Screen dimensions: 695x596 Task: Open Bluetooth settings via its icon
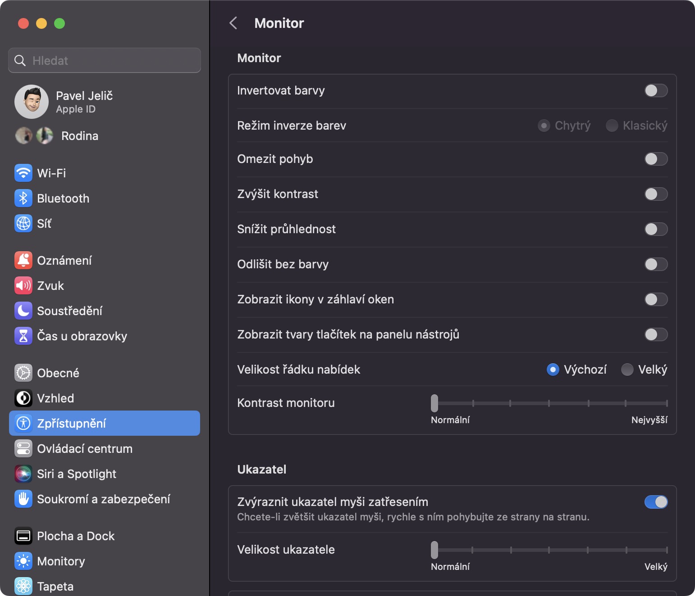(x=23, y=198)
